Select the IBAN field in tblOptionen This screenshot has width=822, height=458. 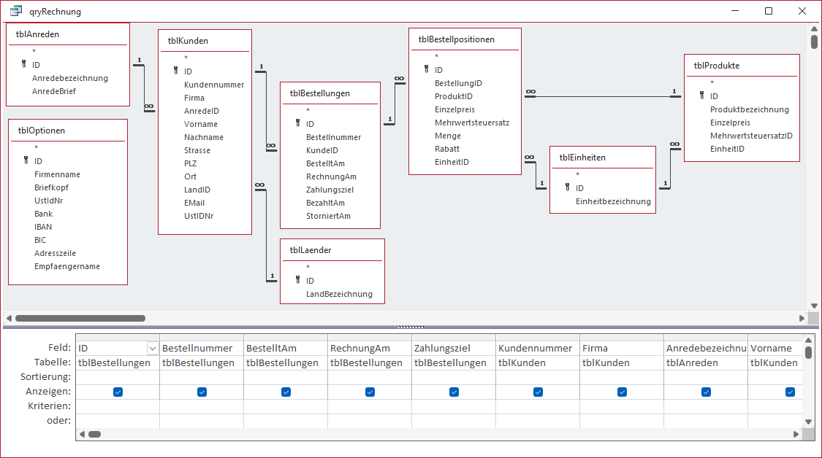pos(44,227)
